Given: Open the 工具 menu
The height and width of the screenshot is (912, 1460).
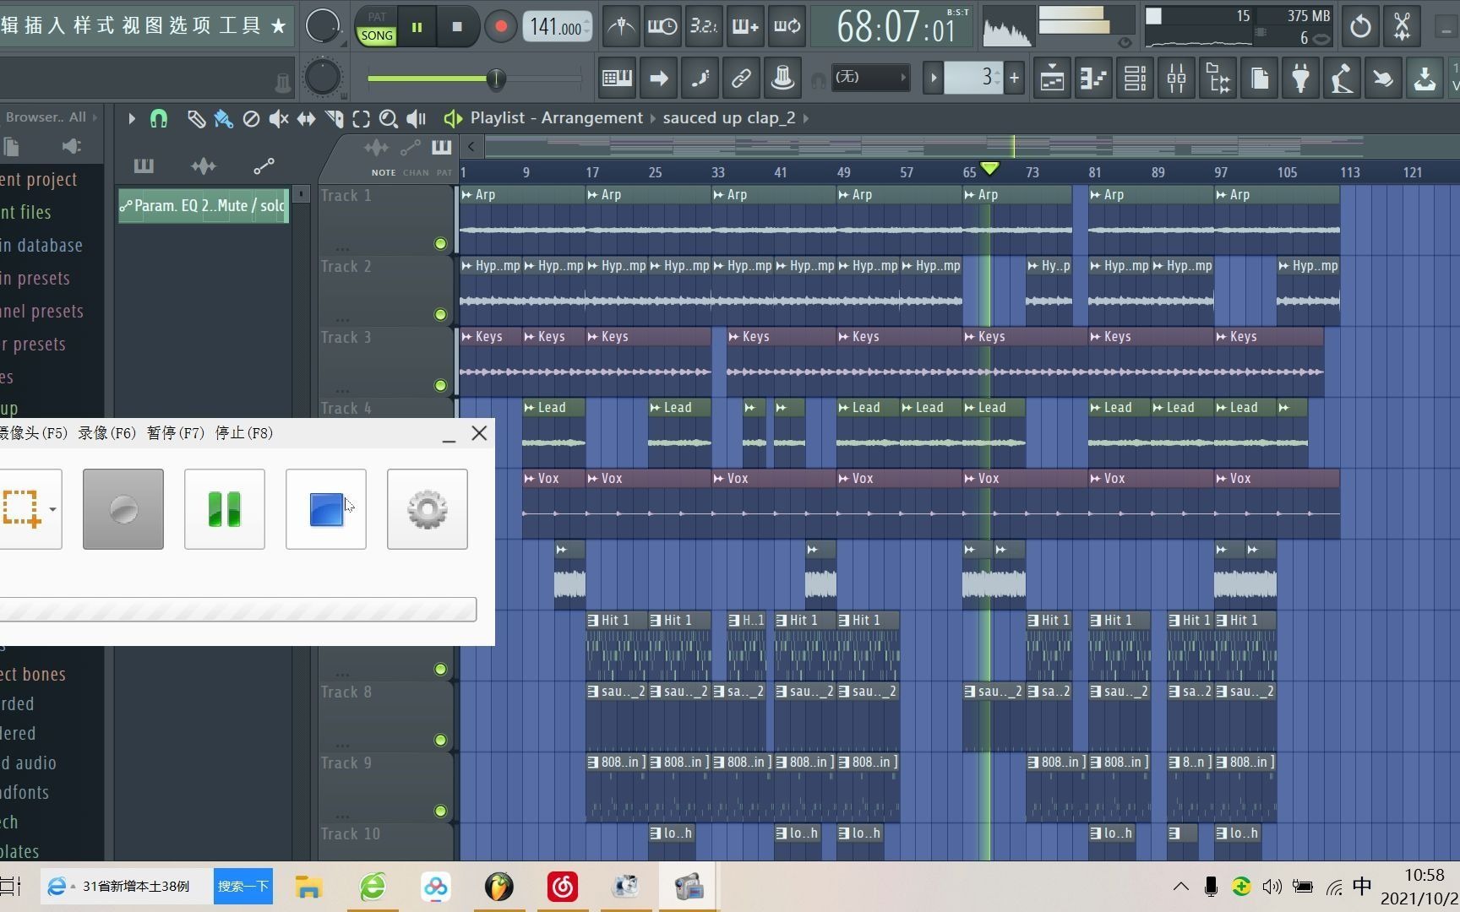Looking at the screenshot, I should click(x=240, y=25).
